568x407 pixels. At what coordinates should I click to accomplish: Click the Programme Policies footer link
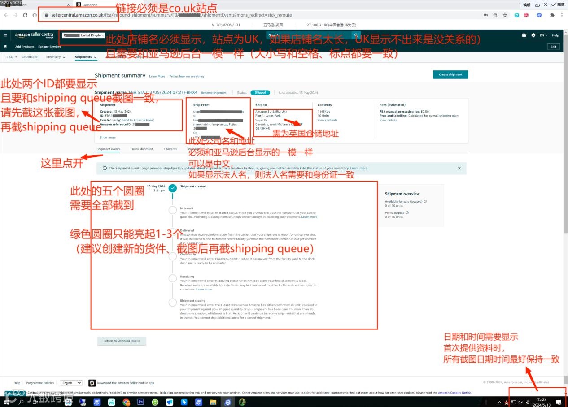tap(40, 383)
